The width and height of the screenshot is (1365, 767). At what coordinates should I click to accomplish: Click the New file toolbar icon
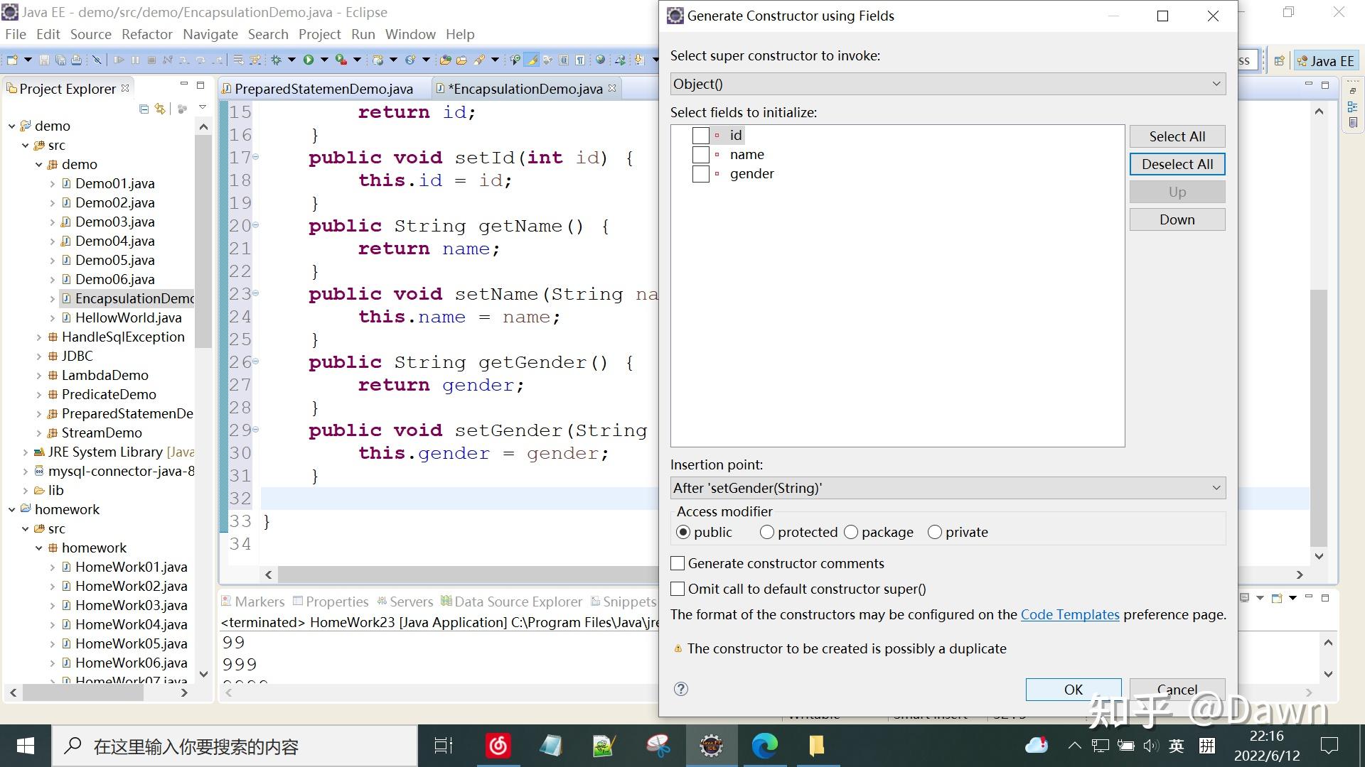(12, 60)
